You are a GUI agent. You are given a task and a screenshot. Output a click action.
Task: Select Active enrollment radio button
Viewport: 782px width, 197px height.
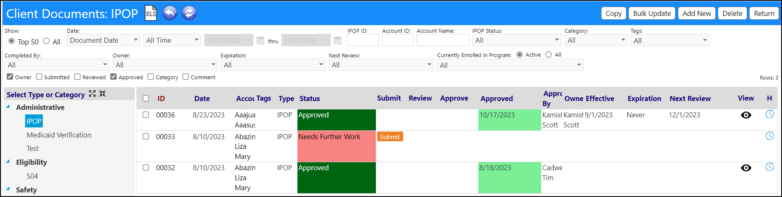[x=519, y=54]
